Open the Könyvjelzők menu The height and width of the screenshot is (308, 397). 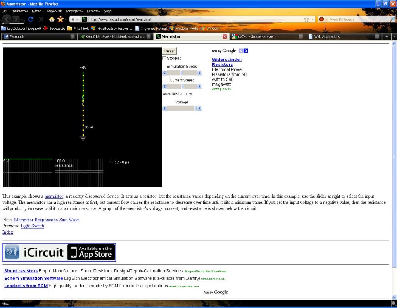point(74,11)
